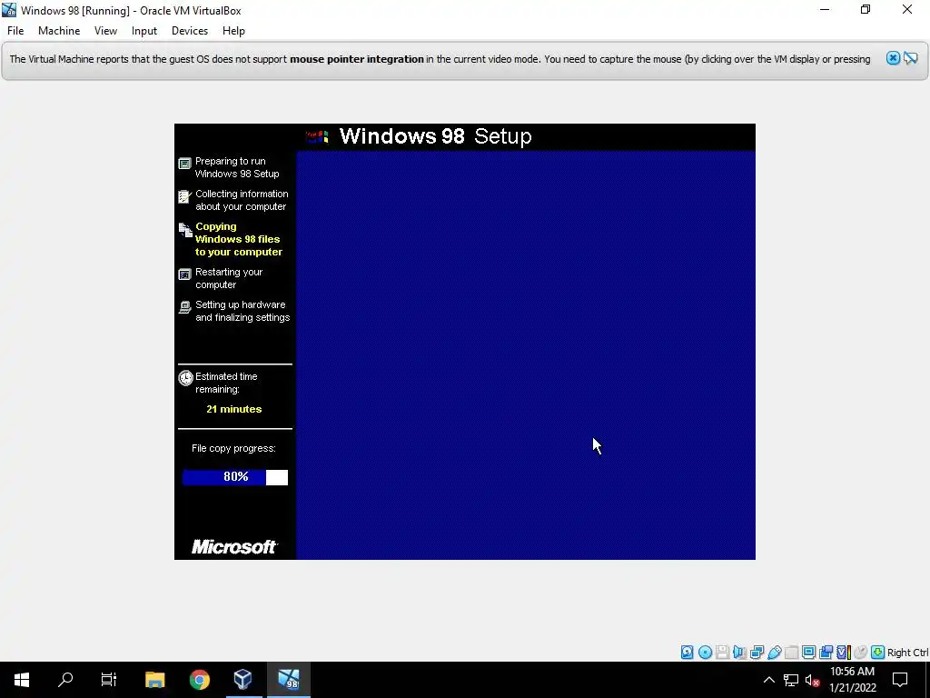Click 'Preparing to run Windows 98 Setup' text
This screenshot has height=698, width=930.
[x=237, y=167]
